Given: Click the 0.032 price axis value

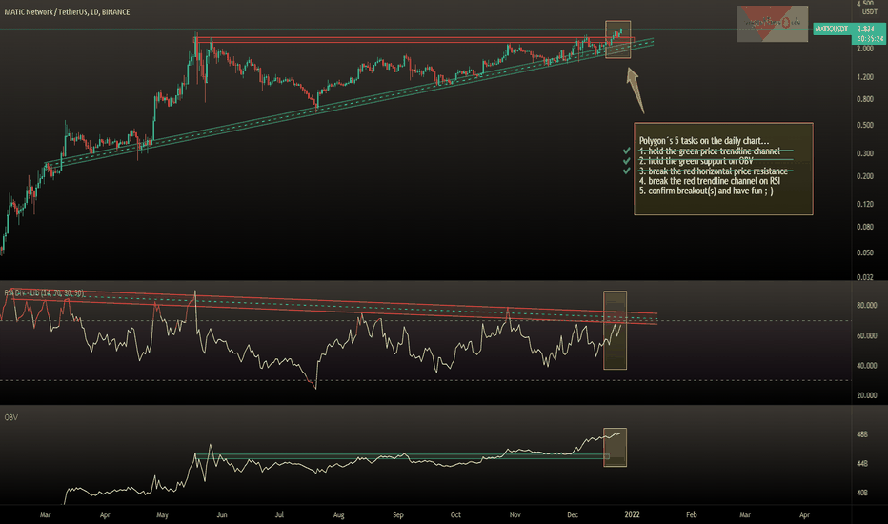Looking at the screenshot, I should pos(865,277).
